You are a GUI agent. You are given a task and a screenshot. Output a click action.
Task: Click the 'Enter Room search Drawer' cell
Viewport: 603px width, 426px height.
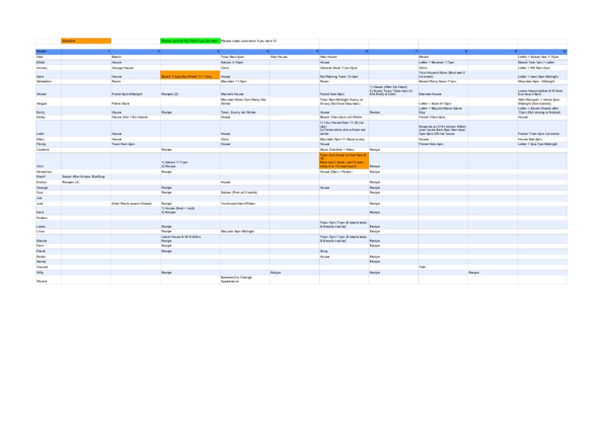[136, 204]
